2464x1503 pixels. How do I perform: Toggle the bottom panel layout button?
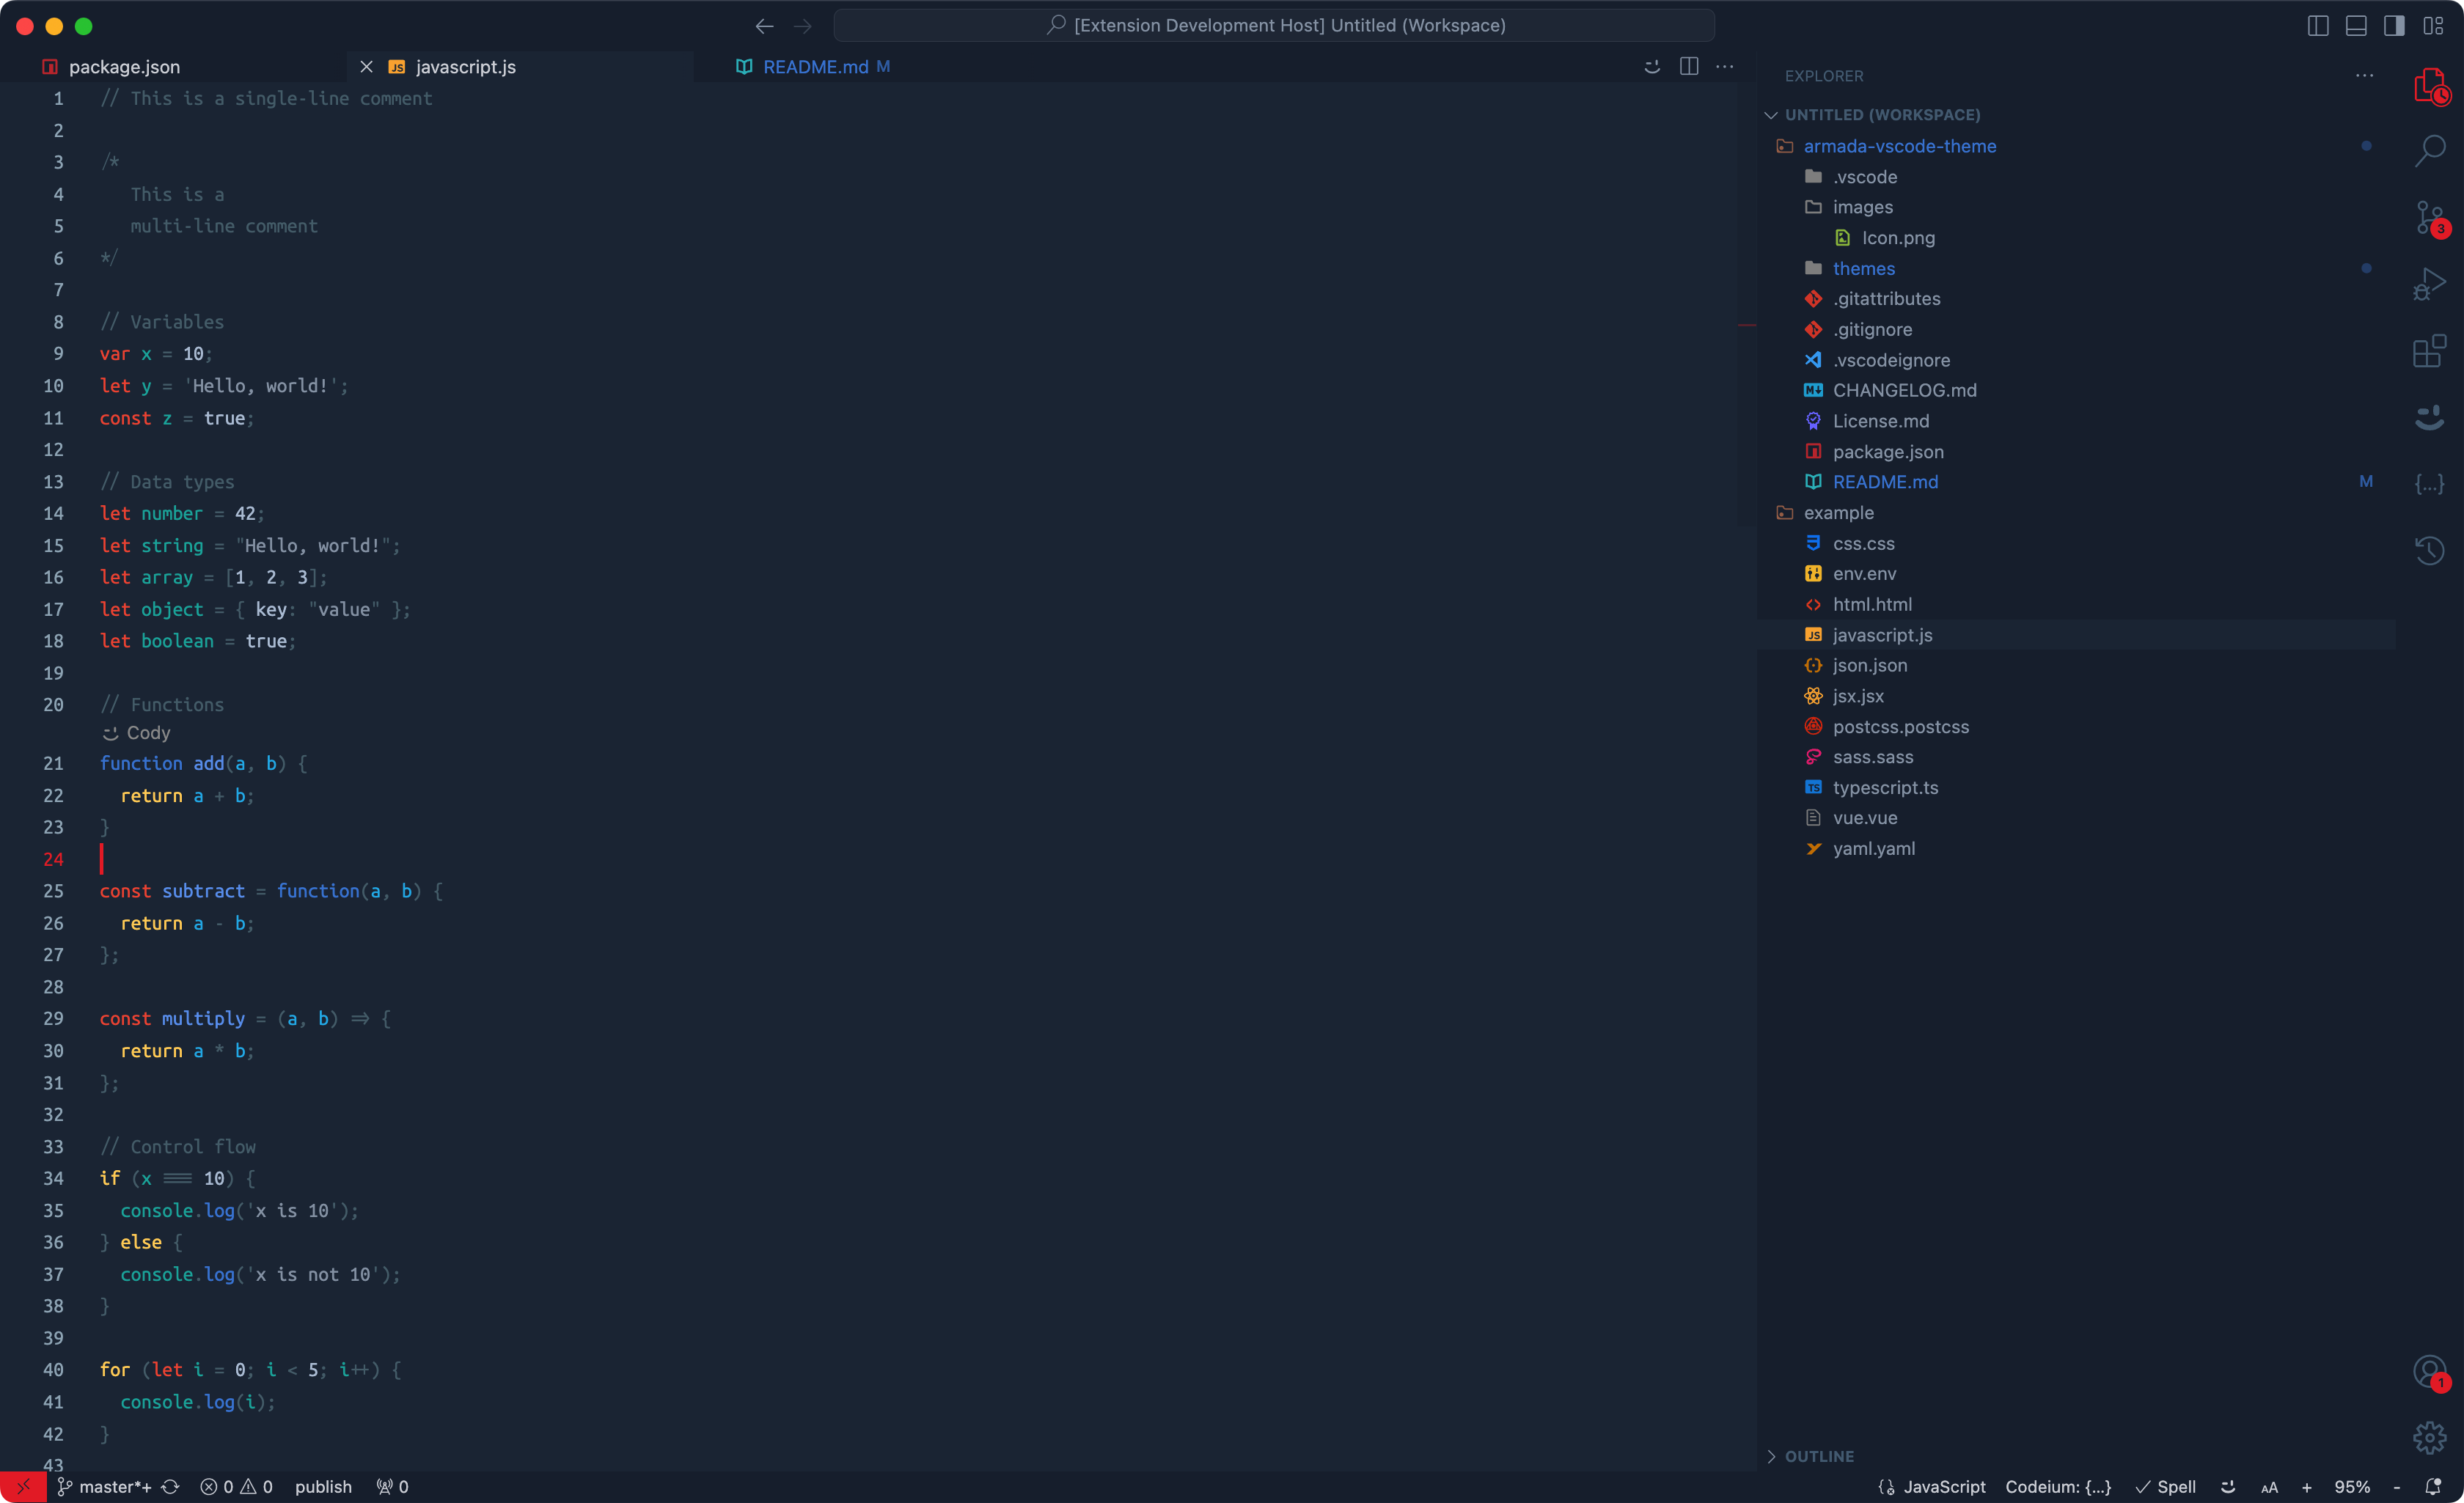pos(2356,26)
